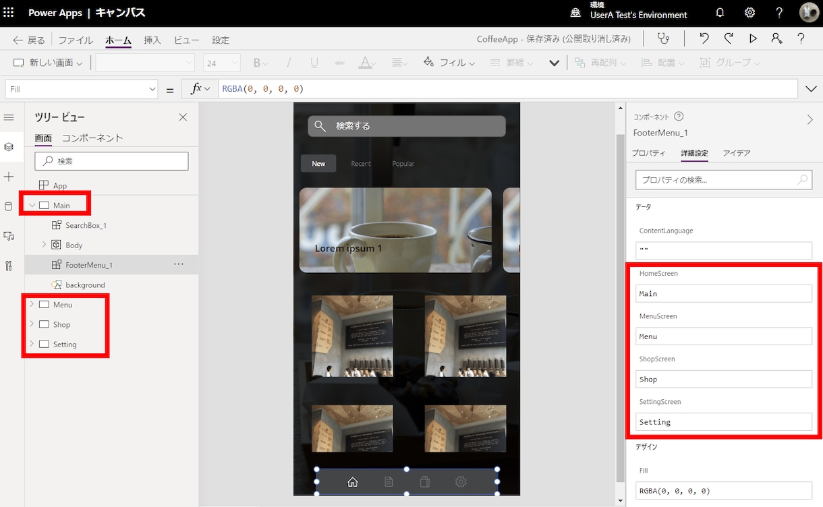Image resolution: width=823 pixels, height=507 pixels.
Task: Open the settings gear in header
Action: (749, 13)
